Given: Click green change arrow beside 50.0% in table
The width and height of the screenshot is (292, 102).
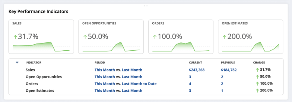Looking at the screenshot, I should pos(257,77).
